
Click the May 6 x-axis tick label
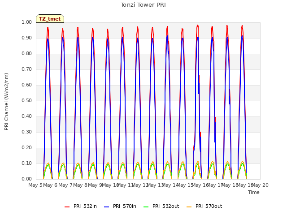[50, 185]
